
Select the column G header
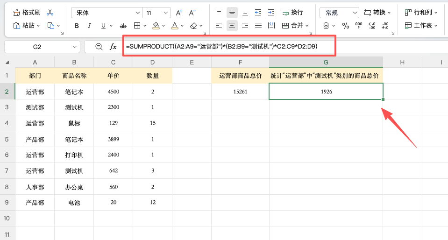pos(326,62)
